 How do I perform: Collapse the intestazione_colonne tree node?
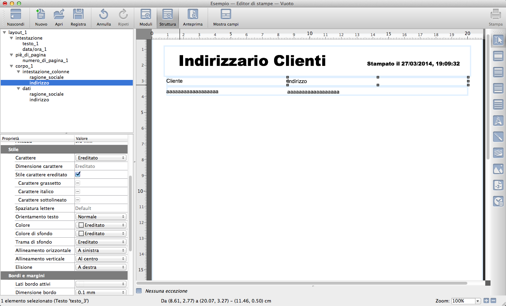point(19,72)
